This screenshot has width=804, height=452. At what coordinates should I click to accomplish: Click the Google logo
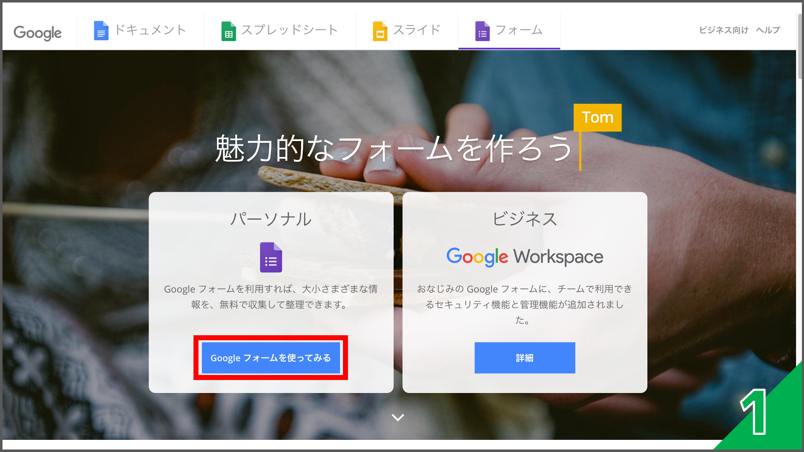coord(38,33)
